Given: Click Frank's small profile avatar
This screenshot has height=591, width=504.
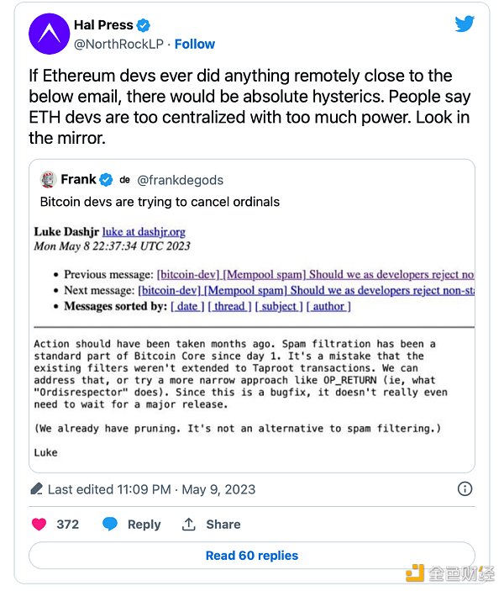Looking at the screenshot, I should pos(48,179).
